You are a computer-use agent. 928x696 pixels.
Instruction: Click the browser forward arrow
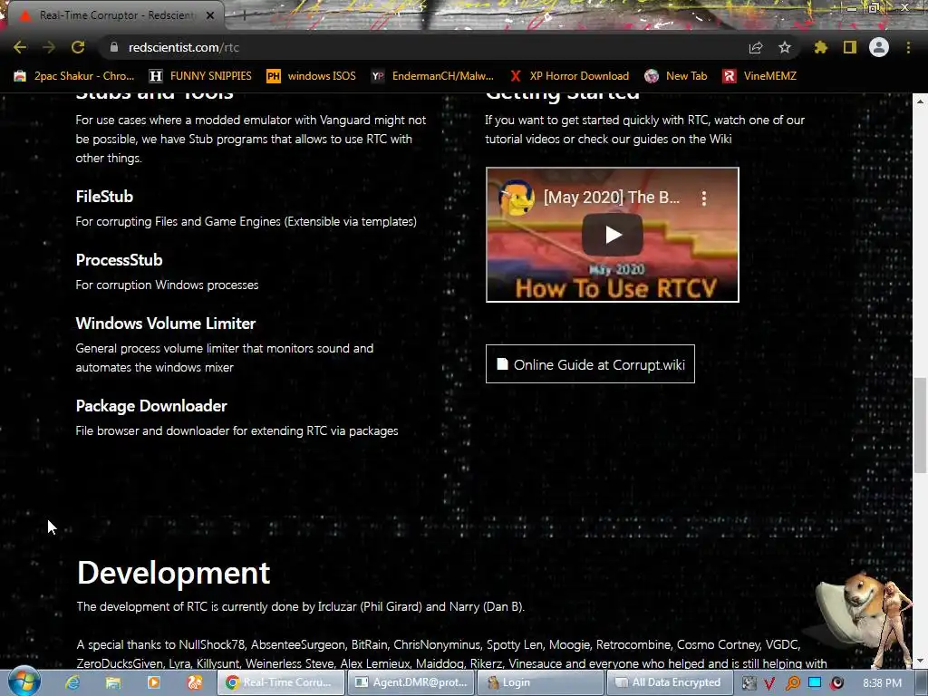pos(49,47)
